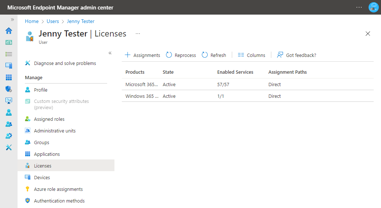Click Got feedback? button
This screenshot has width=381, height=208.
tap(297, 55)
